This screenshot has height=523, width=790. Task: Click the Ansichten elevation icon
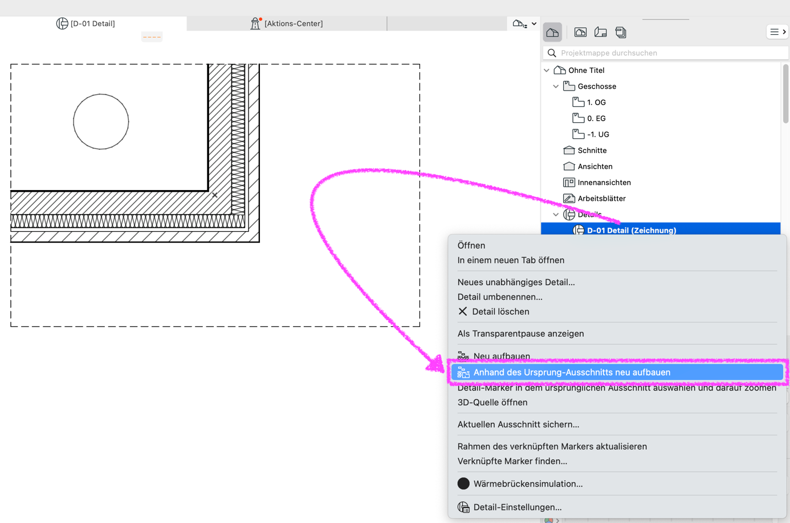click(x=569, y=166)
